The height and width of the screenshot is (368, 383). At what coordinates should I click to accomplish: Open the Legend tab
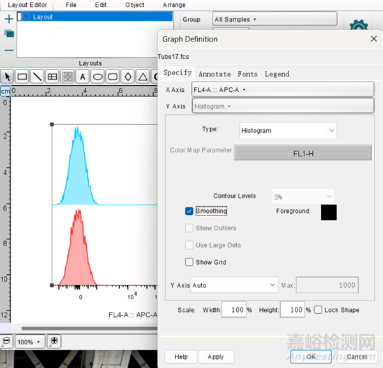tap(277, 74)
